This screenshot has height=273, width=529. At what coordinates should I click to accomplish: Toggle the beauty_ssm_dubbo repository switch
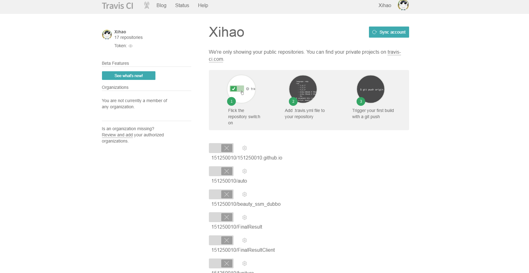221,194
